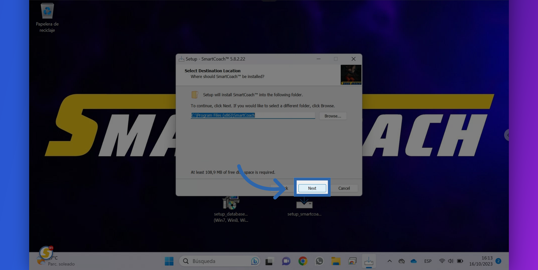
Task: Minimize the Setup SmartCoach window
Action: point(319,59)
